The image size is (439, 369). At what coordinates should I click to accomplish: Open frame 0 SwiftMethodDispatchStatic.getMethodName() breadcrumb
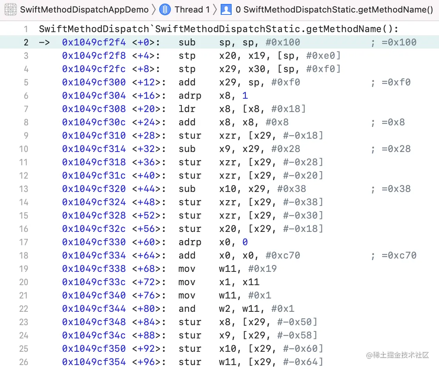tap(334, 9)
